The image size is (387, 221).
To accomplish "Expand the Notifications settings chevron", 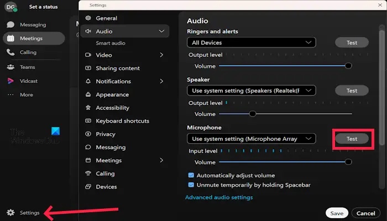I will click(x=161, y=81).
